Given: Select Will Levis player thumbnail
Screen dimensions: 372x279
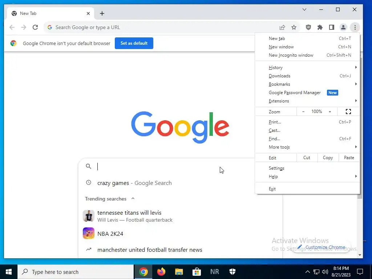Looking at the screenshot, I should click(89, 216).
